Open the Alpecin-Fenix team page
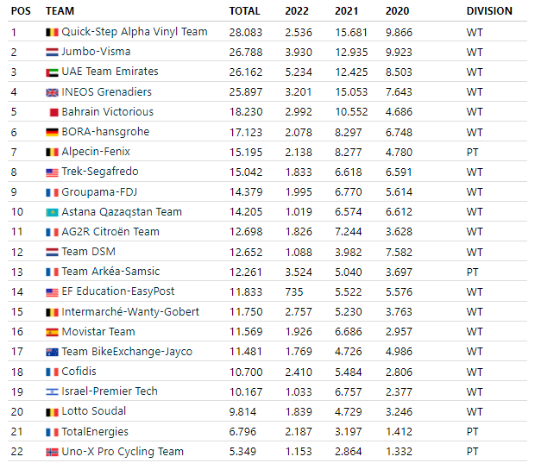This screenshot has height=463, width=535. [x=96, y=152]
